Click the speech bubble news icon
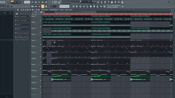The width and height of the screenshot is (175, 98). point(119,2)
